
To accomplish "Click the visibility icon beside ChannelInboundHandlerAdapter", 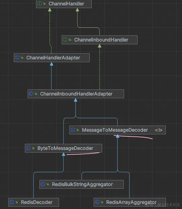I will pyautogui.click(x=36, y=94).
